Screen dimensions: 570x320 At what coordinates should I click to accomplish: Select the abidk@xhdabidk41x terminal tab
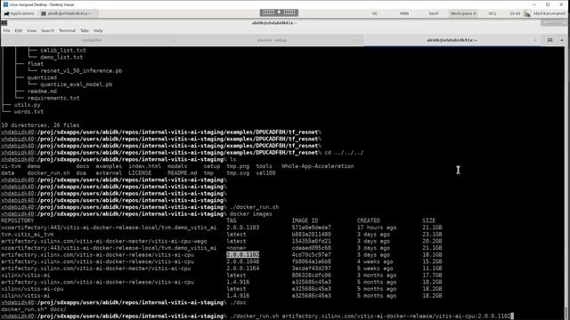coord(452,40)
